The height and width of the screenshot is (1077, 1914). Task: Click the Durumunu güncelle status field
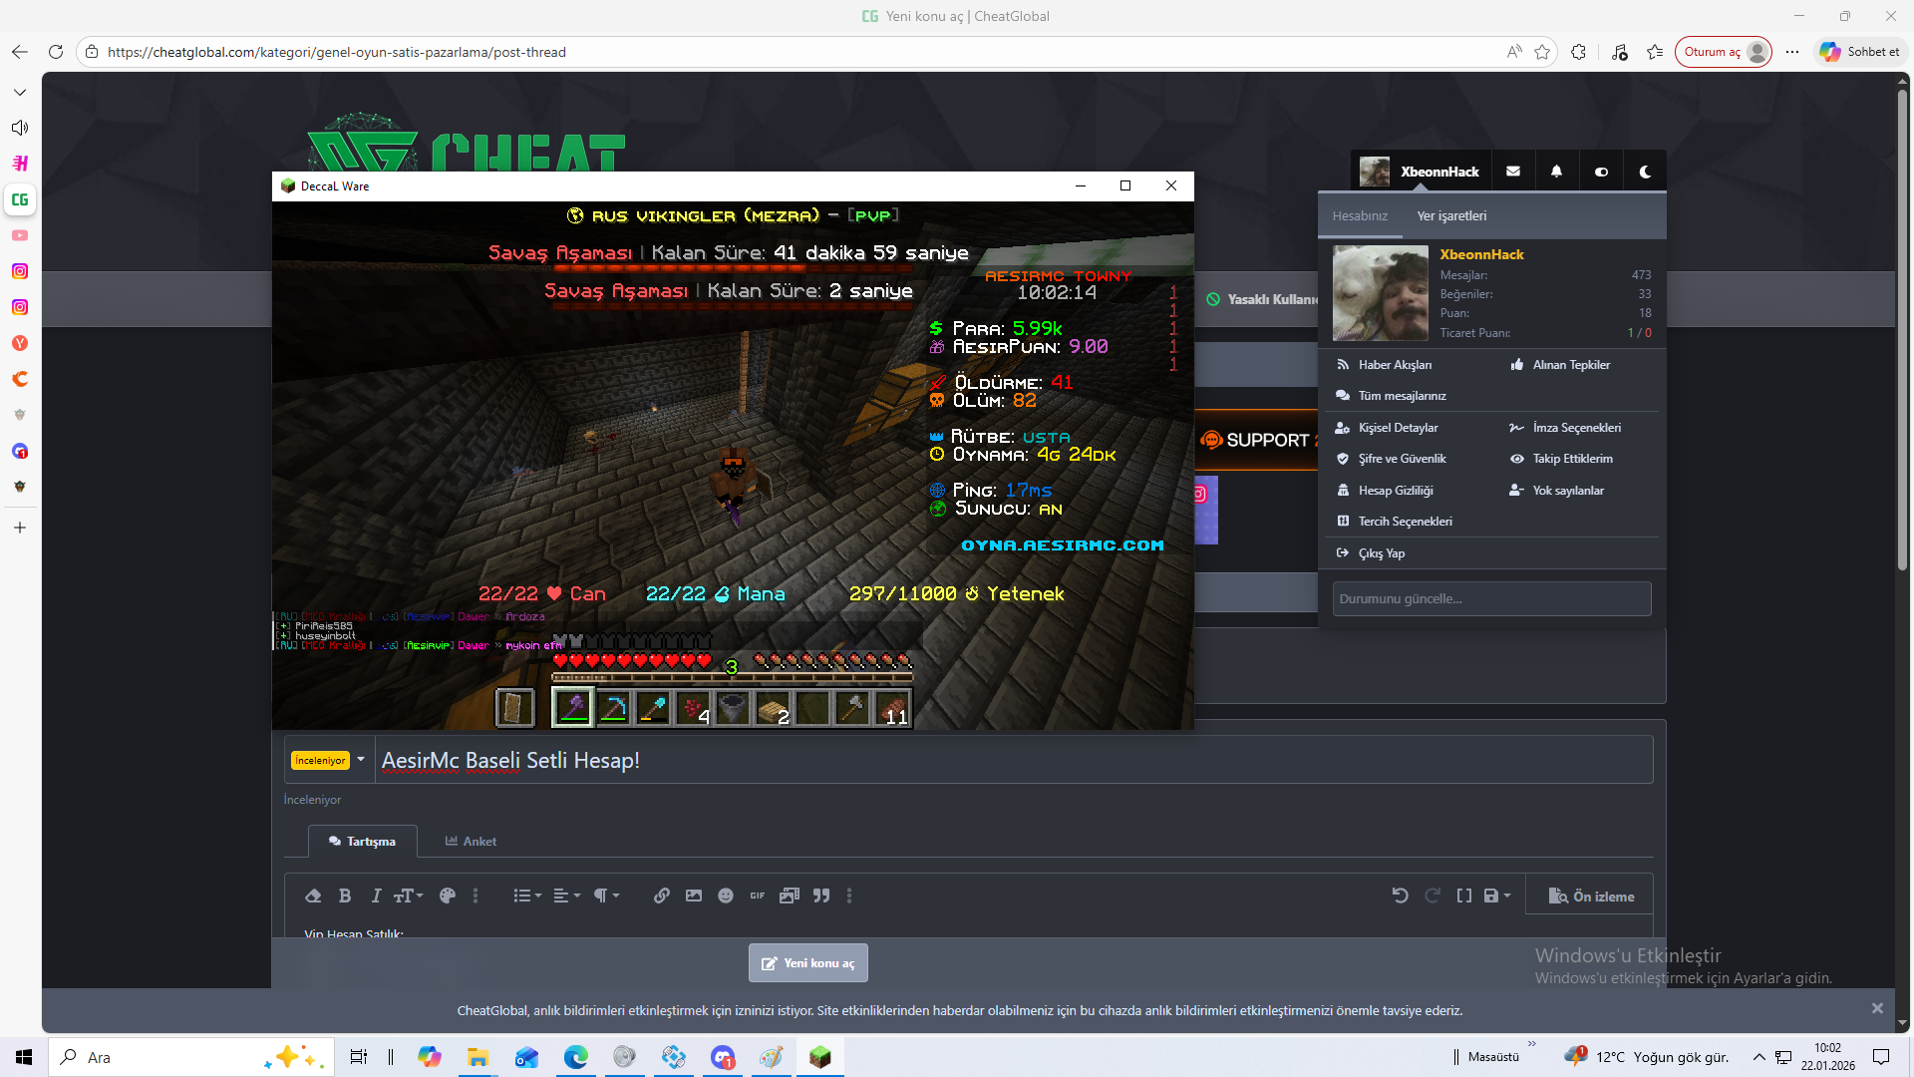coord(1491,599)
